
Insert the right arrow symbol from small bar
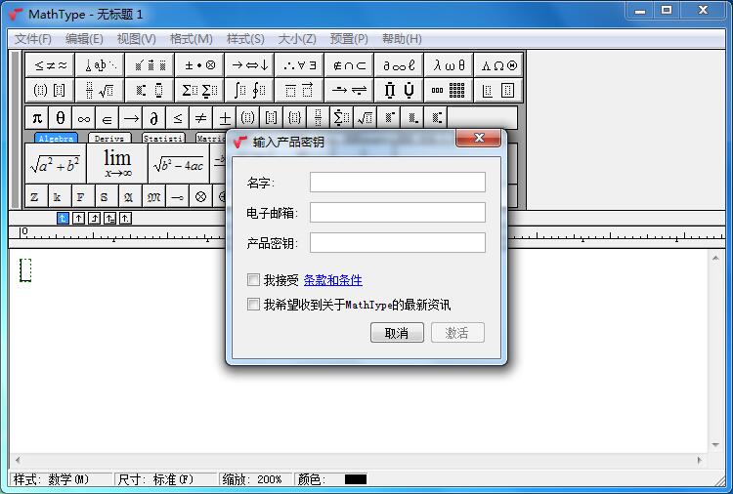pos(130,118)
